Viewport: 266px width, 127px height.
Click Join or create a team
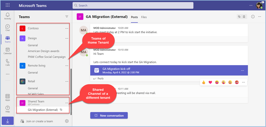click(39, 121)
